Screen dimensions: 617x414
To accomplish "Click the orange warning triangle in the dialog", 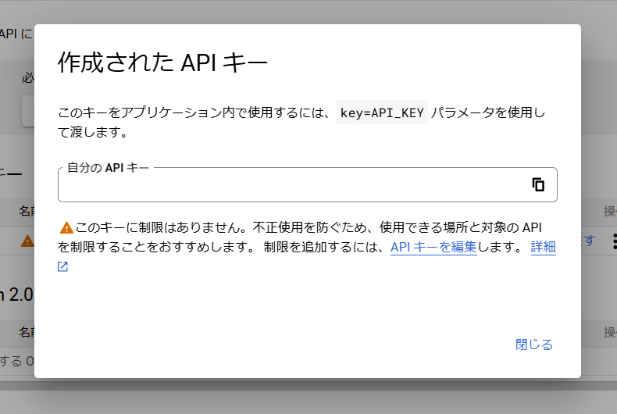I will coord(66,228).
